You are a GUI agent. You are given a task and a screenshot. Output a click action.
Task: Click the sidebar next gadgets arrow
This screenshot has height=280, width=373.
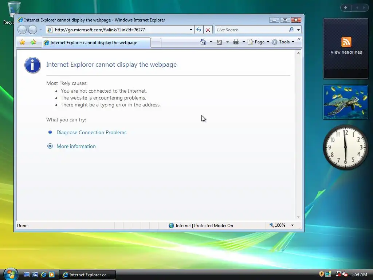[x=364, y=8]
